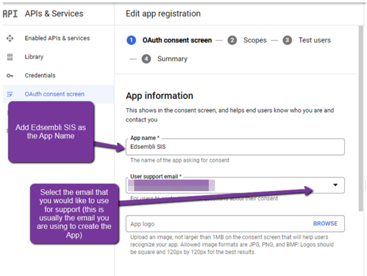Go to step 2 Scopes

pyautogui.click(x=255, y=40)
